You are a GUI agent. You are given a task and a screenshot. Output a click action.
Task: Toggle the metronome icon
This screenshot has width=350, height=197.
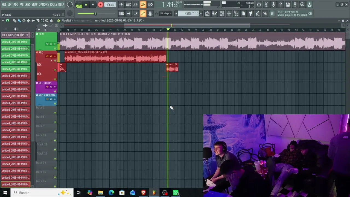121,5
